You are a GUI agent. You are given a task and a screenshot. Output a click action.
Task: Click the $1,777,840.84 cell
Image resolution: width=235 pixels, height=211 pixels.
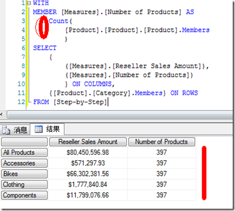[x=88, y=184]
